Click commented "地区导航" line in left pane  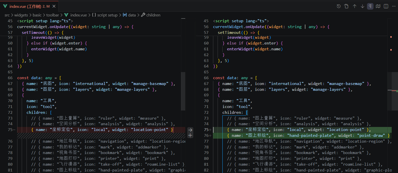tap(108, 141)
